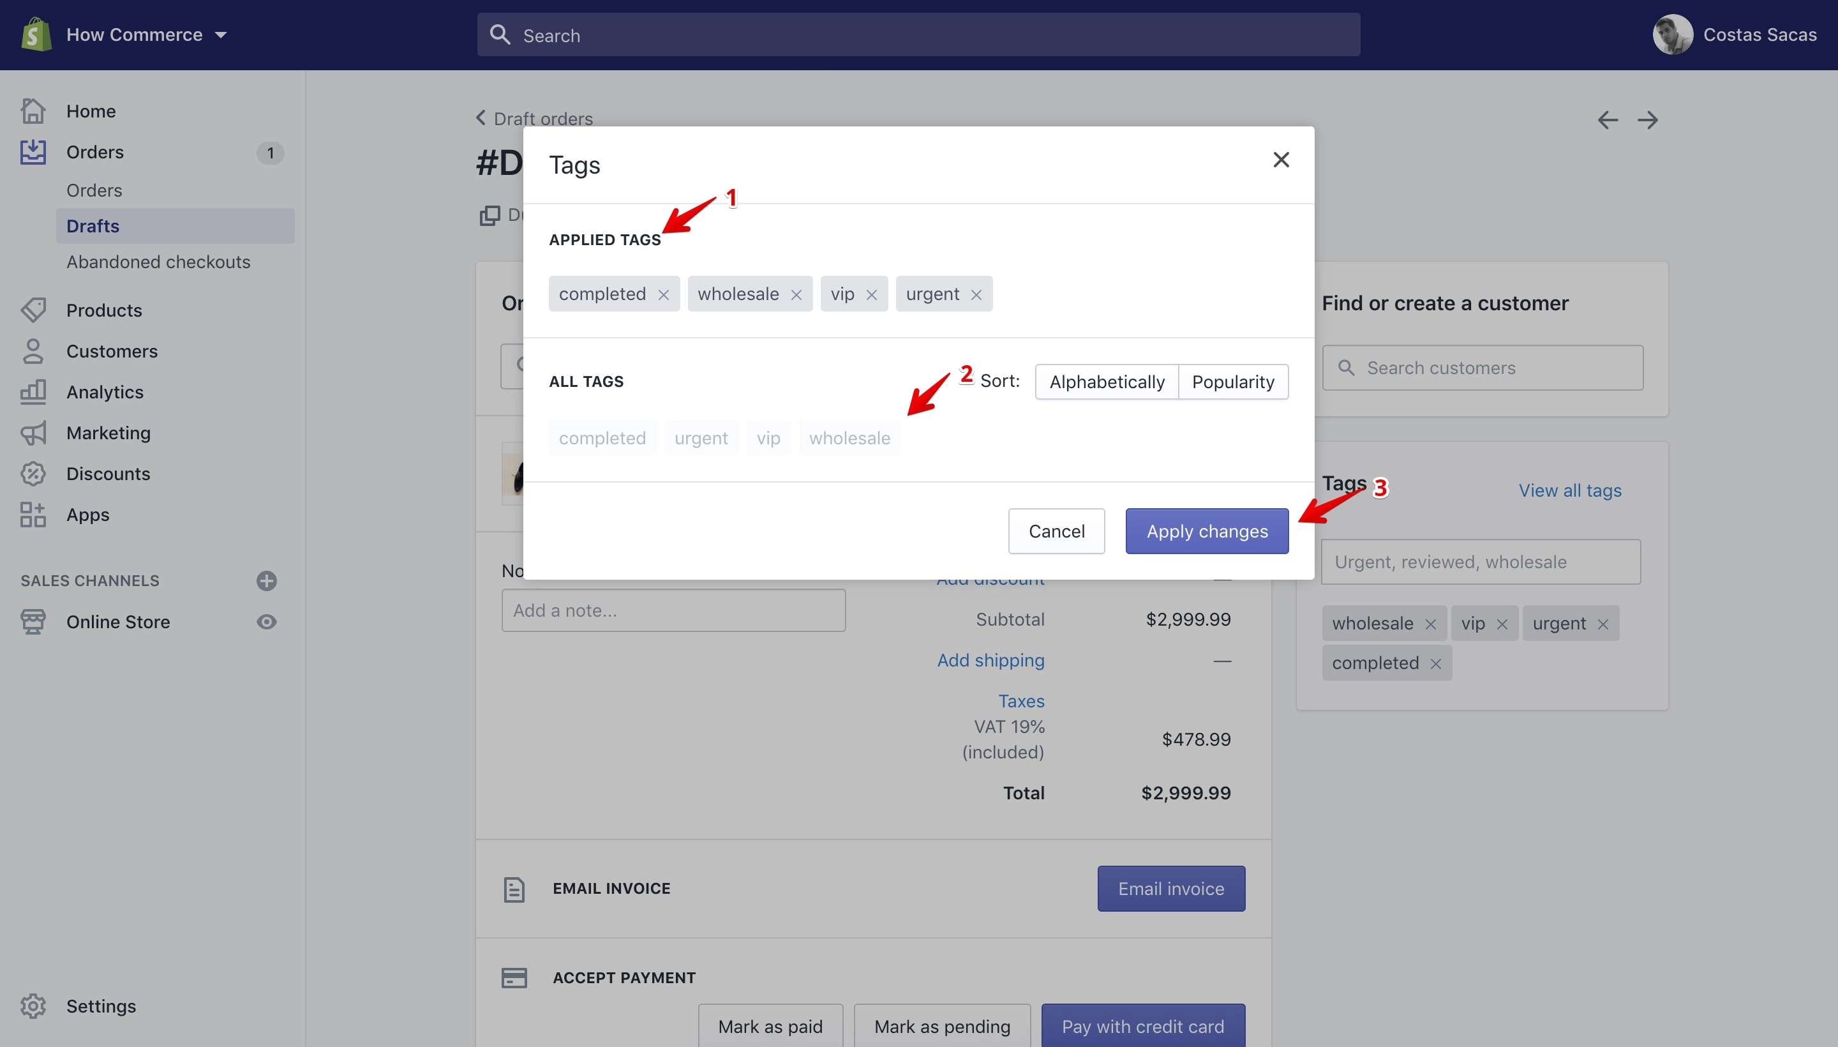Click urgent tag under All Tags
Screen dimensions: 1838x1047
(x=701, y=438)
